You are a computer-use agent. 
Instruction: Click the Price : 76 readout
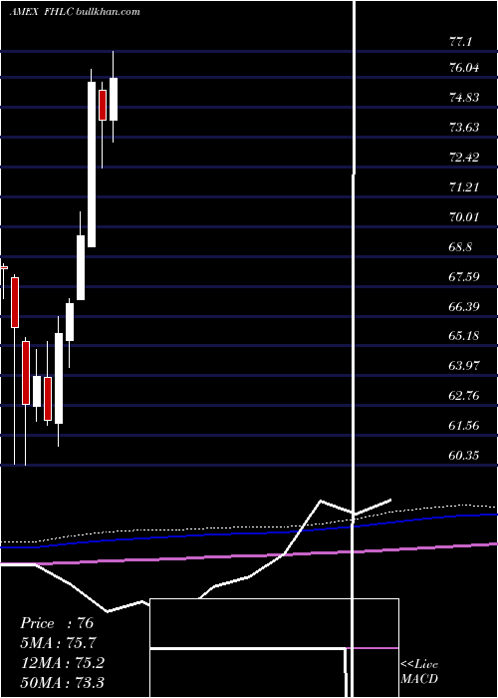57,623
